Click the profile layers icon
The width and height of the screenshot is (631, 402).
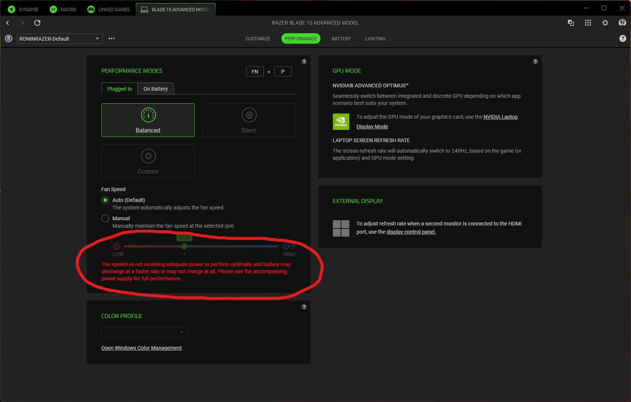pyautogui.click(x=9, y=38)
